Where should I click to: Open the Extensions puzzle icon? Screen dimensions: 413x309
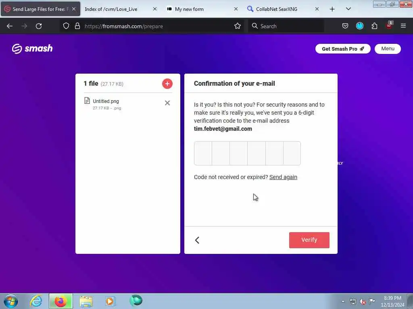pyautogui.click(x=374, y=26)
